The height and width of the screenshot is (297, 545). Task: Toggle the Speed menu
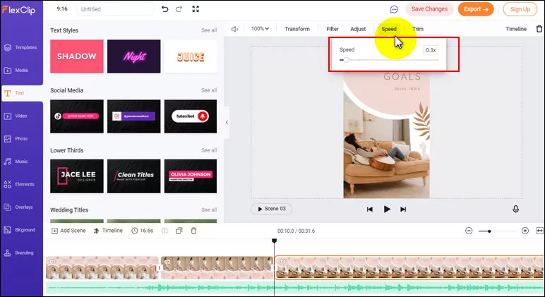[x=388, y=29]
